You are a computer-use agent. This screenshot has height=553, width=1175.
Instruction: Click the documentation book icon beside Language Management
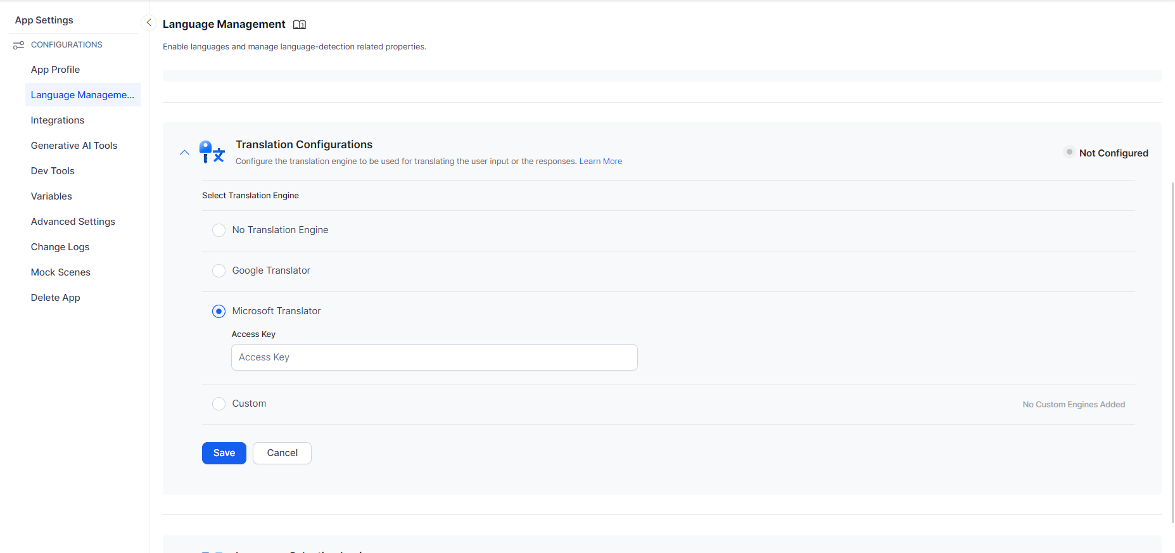click(300, 25)
